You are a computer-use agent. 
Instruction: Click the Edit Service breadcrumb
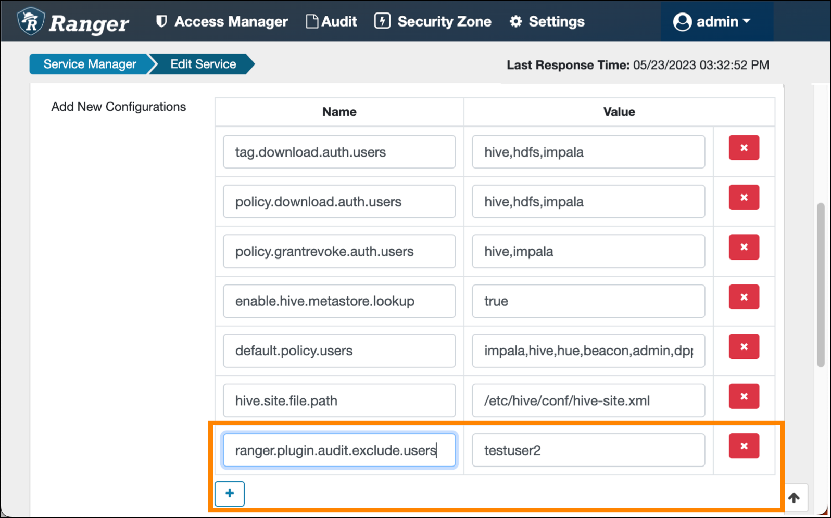pos(203,64)
